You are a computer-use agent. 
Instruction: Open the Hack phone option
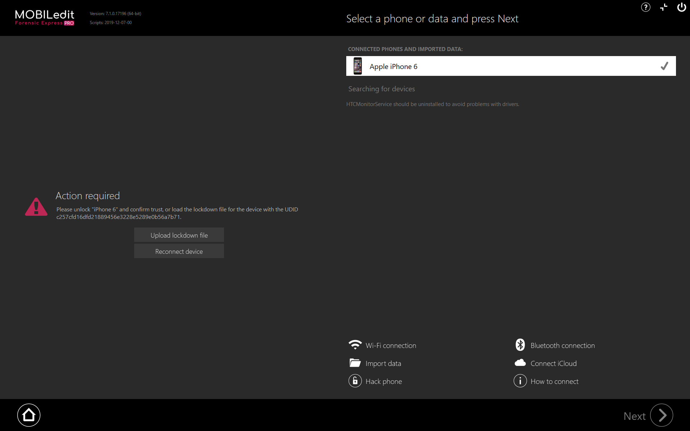tap(384, 381)
